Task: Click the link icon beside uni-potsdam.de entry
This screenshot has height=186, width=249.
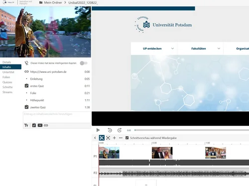Action: coord(26,71)
